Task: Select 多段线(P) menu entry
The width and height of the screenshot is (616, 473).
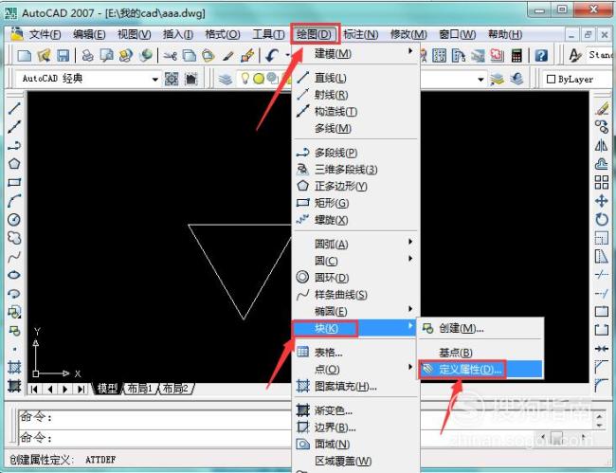Action: (x=356, y=153)
